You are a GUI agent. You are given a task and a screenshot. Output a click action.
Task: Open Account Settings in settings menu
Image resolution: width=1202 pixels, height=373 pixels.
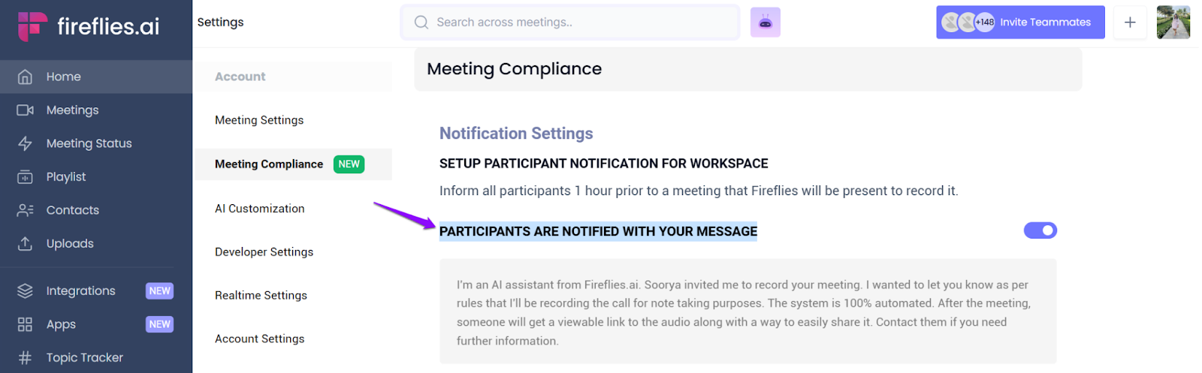(260, 339)
